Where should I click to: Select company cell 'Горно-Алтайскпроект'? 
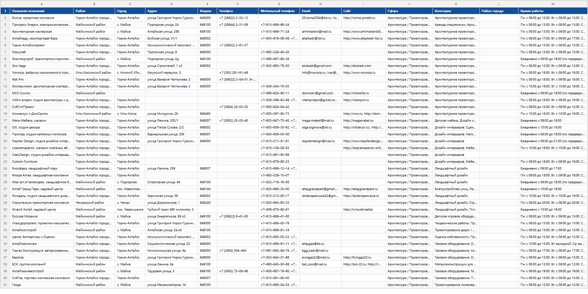click(x=42, y=45)
